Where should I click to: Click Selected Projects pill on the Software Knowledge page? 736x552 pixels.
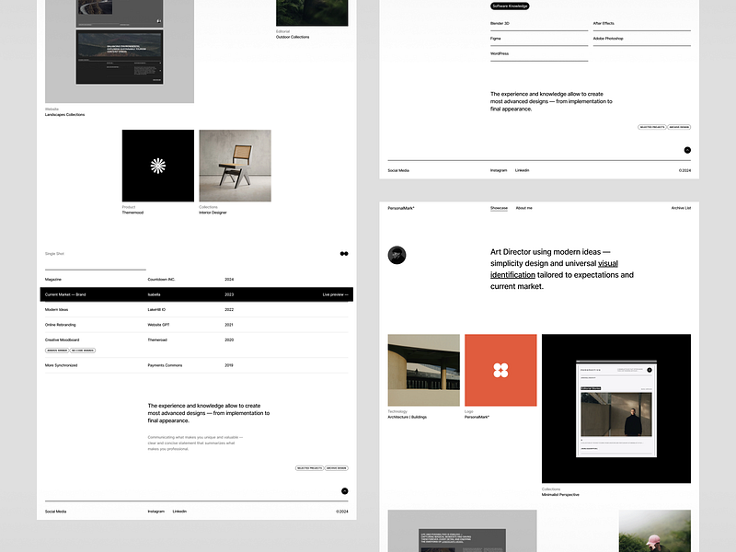652,127
